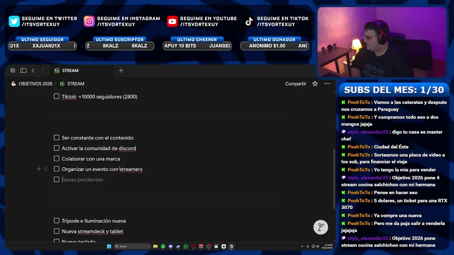This screenshot has height=255, width=454.
Task: Open Discord from the taskbar
Action: point(171,246)
